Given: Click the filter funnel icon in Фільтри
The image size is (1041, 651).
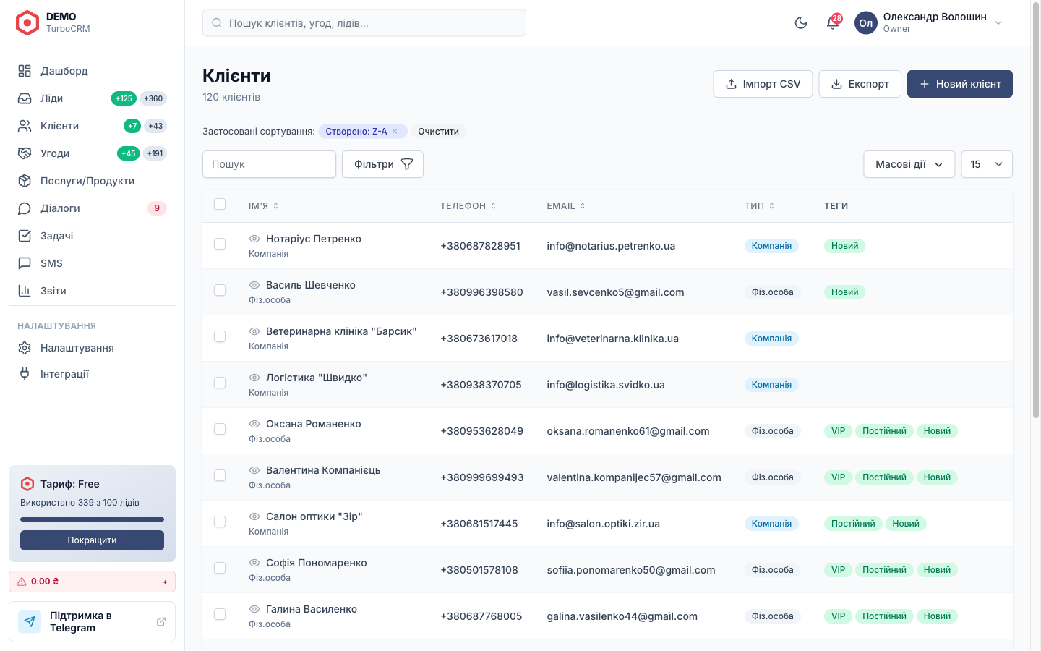Looking at the screenshot, I should [407, 164].
